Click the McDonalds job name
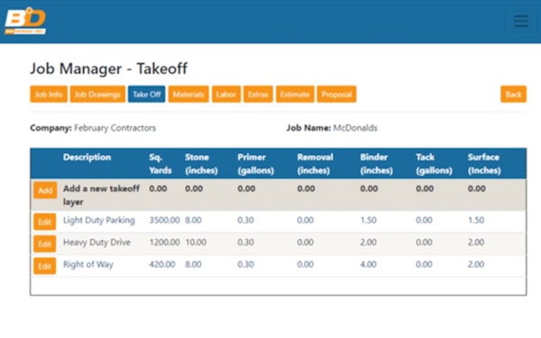The image size is (541, 338). (355, 128)
